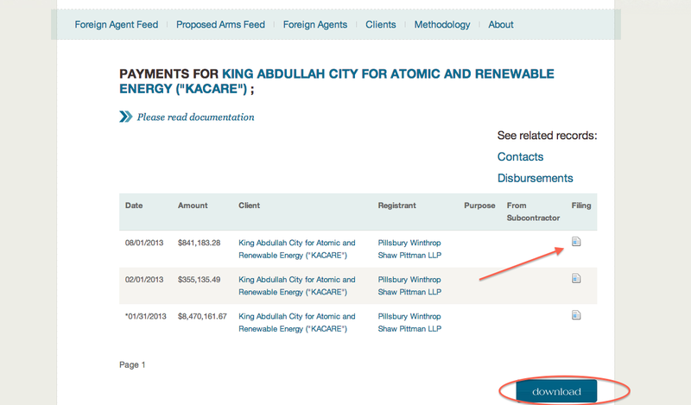Open Pillsbury Winthrop registrant in 01/31/2013 row
691x405 pixels.
pos(409,322)
